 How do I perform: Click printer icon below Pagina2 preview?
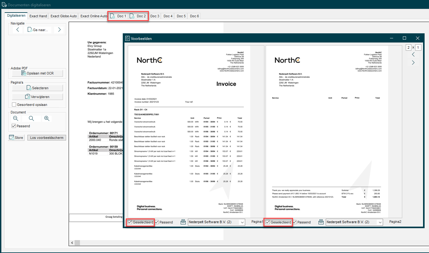click(x=321, y=222)
